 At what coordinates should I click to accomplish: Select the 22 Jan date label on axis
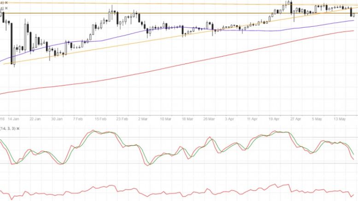pyautogui.click(x=35, y=119)
